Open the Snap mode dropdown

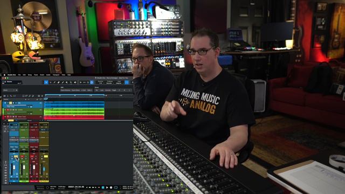click(119, 82)
